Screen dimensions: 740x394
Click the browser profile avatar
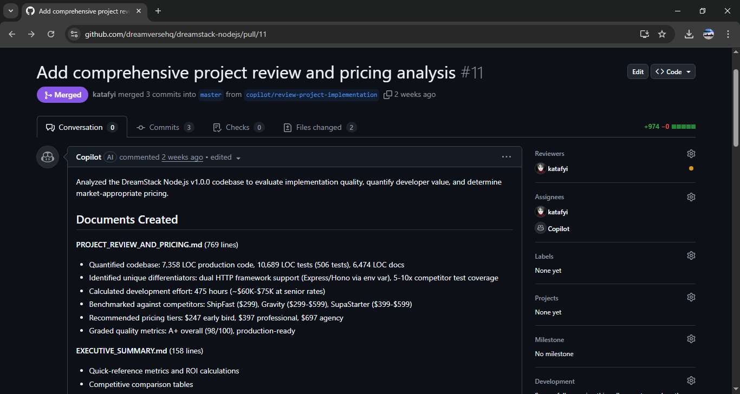tap(708, 34)
